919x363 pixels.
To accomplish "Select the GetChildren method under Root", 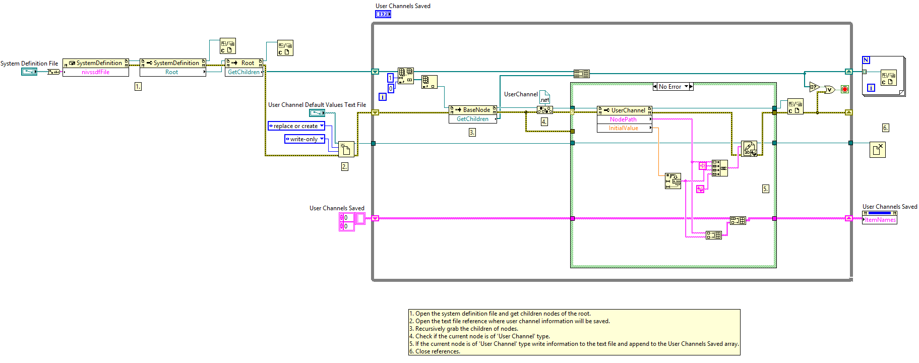I will click(244, 72).
